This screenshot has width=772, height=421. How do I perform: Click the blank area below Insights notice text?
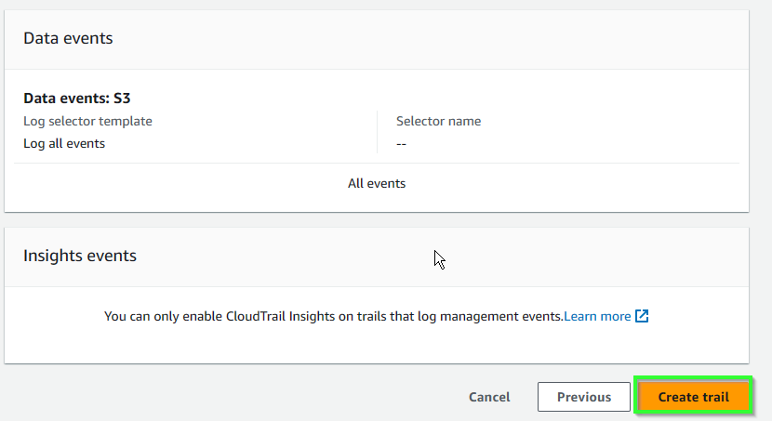377,344
